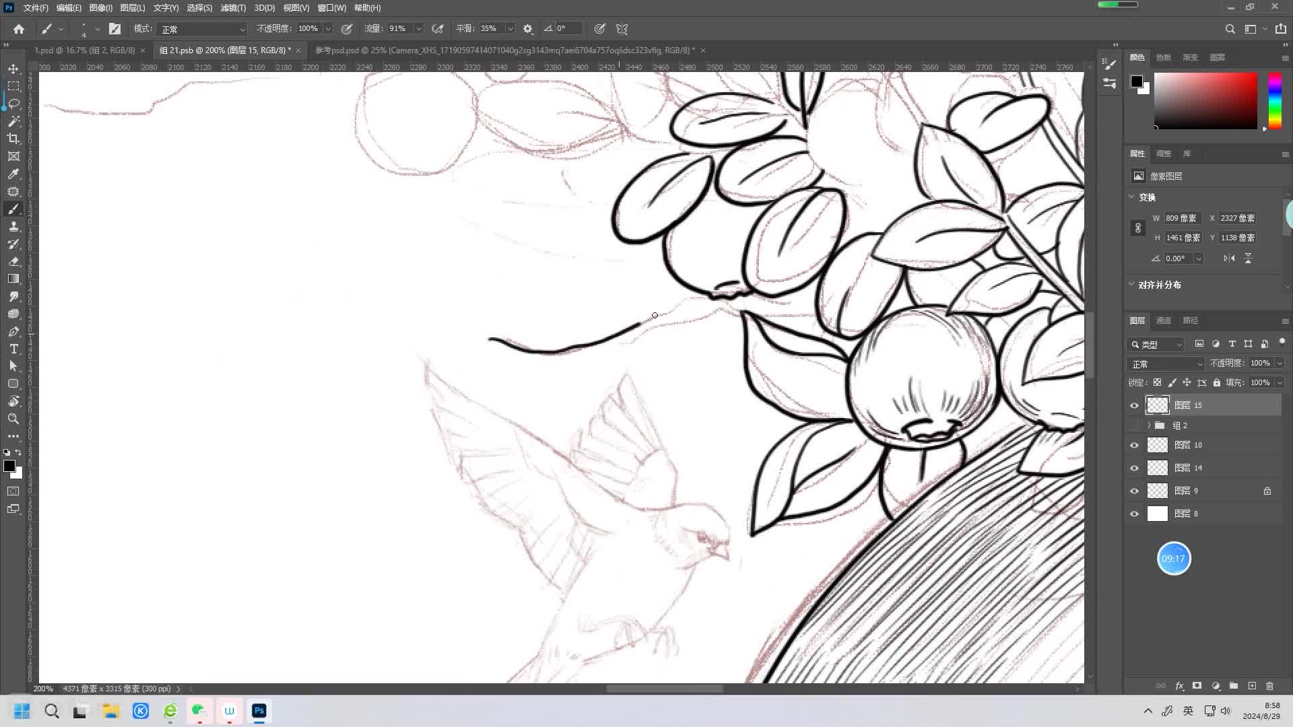Open the 图层(L) menu
1293x727 pixels.
tap(132, 7)
